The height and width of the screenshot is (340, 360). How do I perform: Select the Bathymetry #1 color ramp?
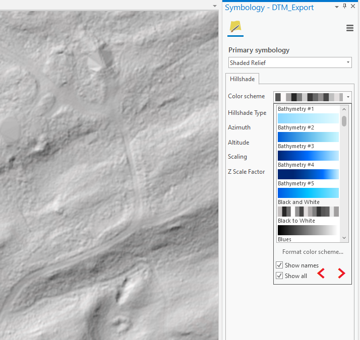(x=308, y=118)
